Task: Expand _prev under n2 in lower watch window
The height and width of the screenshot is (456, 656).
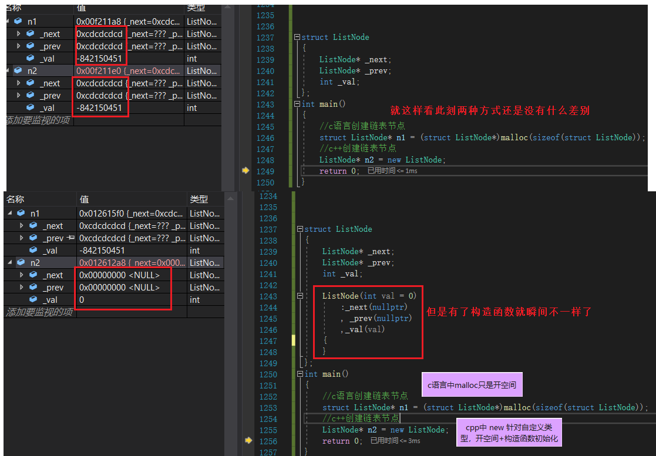Action: (x=22, y=288)
